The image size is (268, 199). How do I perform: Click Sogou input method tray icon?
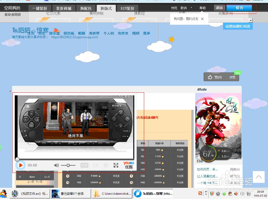point(200,193)
